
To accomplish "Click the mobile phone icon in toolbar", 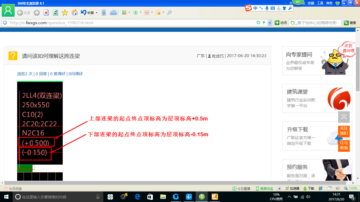I will (x=104, y=12).
